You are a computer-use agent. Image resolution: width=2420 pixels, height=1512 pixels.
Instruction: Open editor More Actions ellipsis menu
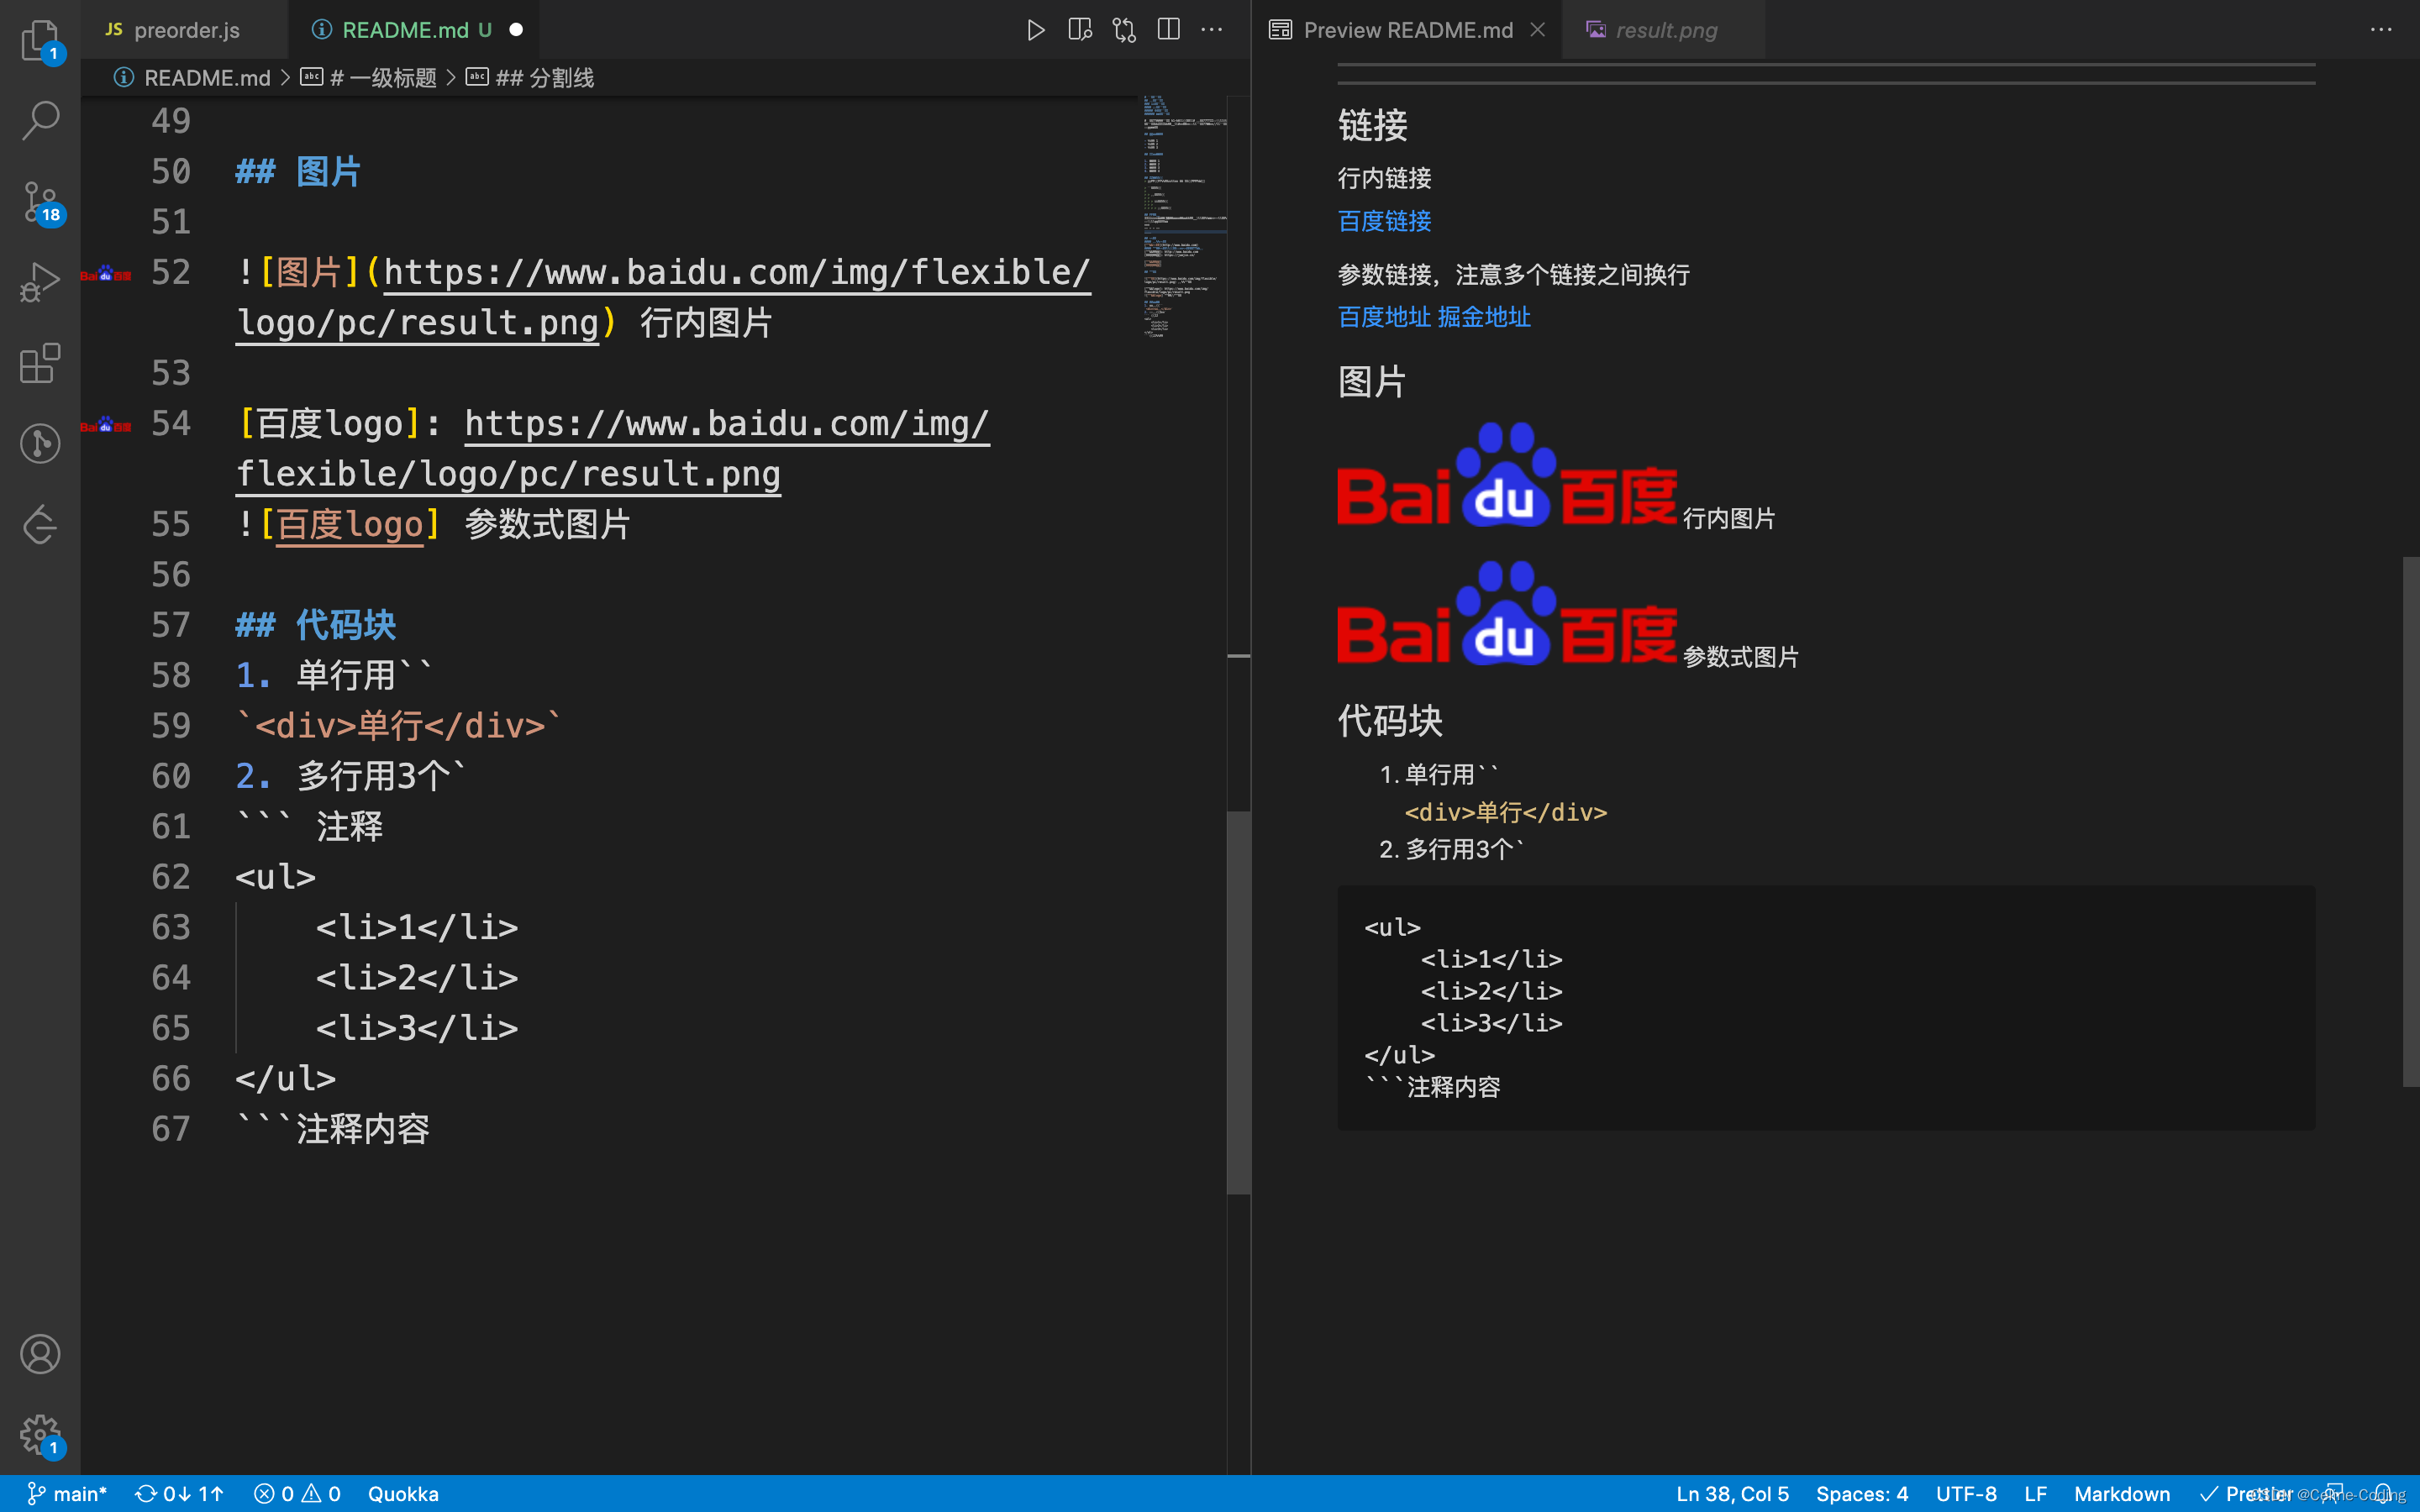click(x=1212, y=30)
